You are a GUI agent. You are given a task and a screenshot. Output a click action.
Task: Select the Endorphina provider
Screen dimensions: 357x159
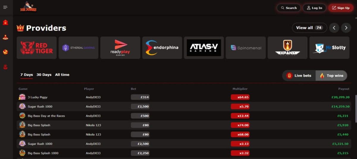162,48
